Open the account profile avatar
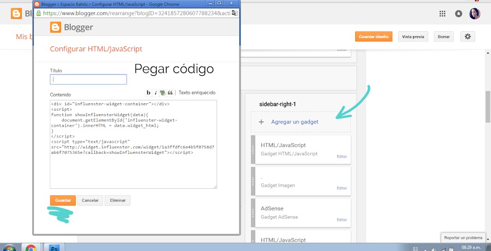 pos(475,14)
